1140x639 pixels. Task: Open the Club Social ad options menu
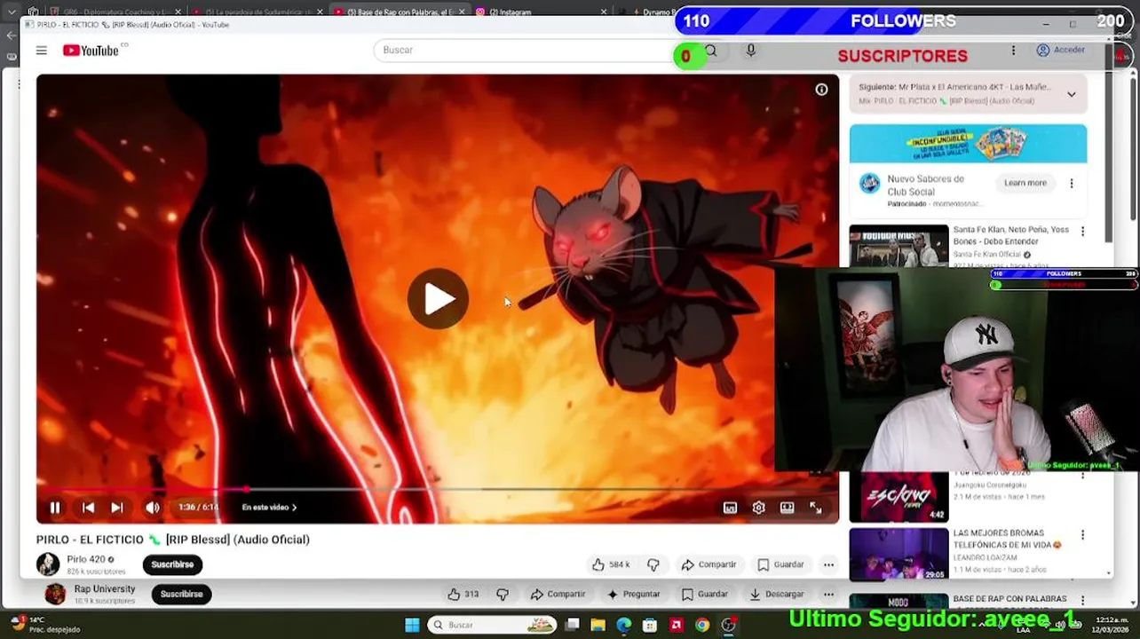pos(1071,183)
